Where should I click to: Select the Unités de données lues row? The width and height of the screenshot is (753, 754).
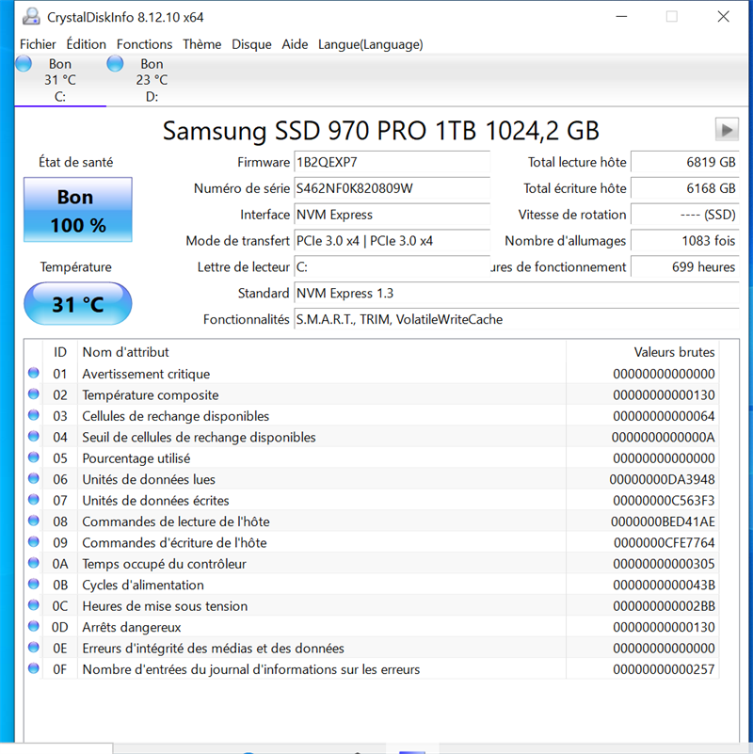[372, 479]
